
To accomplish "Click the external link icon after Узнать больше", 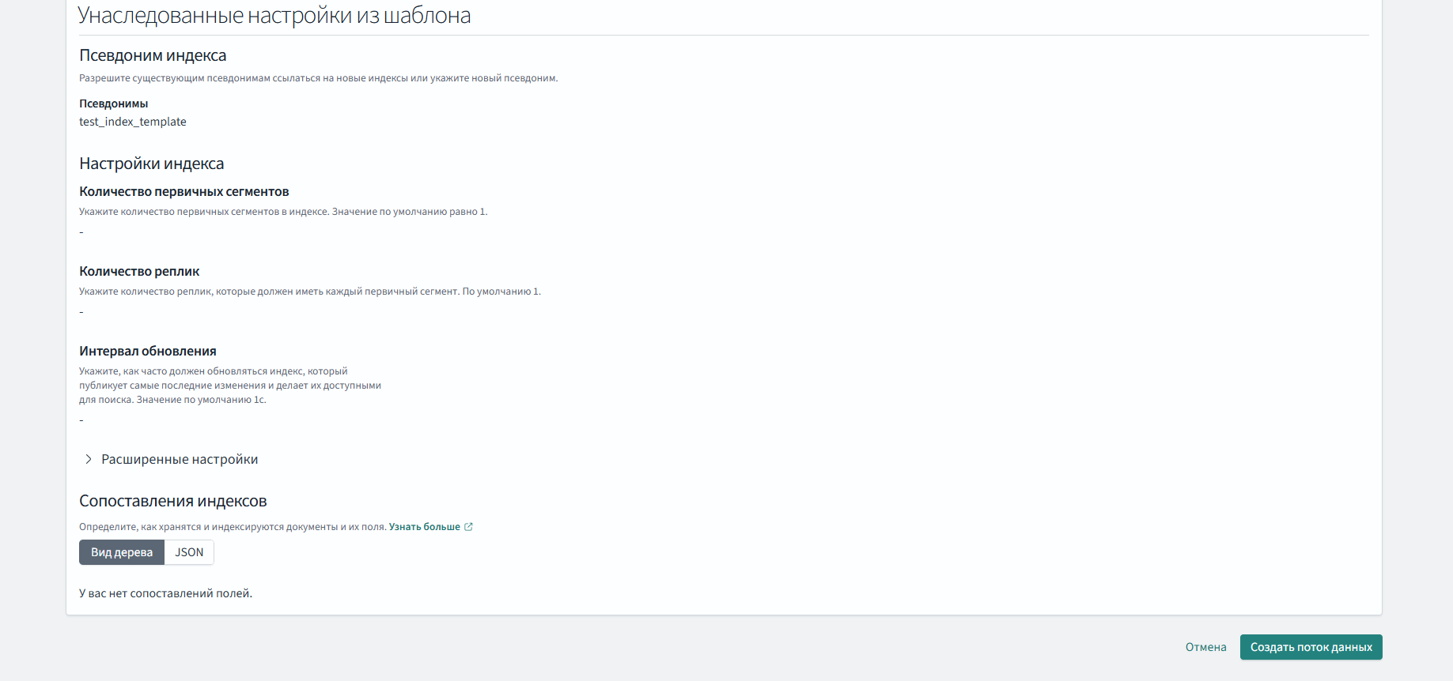I will [468, 527].
